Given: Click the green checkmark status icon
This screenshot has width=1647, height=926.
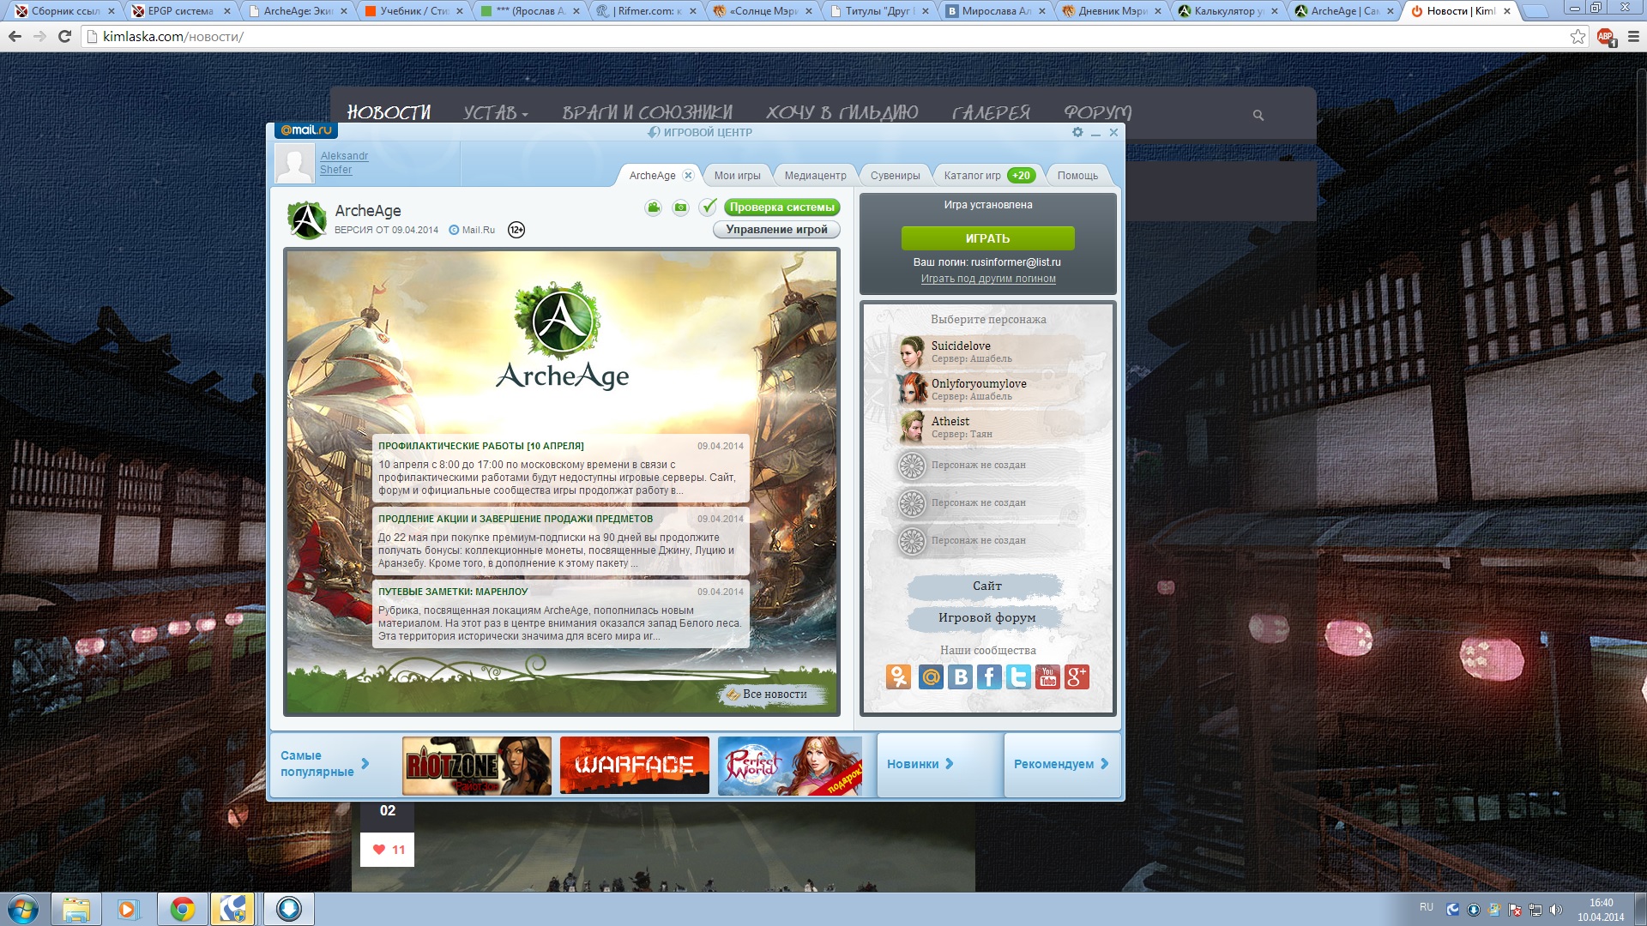Looking at the screenshot, I should pyautogui.click(x=708, y=207).
